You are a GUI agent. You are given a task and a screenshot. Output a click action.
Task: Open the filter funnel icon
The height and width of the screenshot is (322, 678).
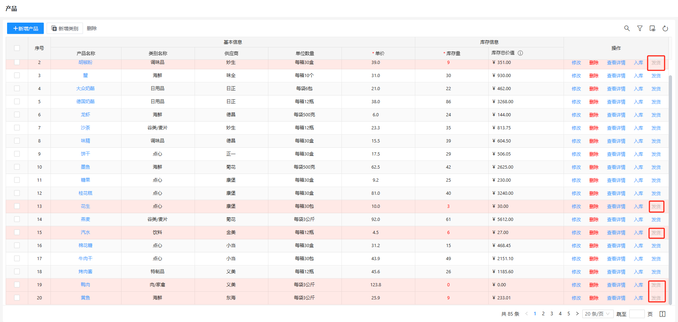640,28
